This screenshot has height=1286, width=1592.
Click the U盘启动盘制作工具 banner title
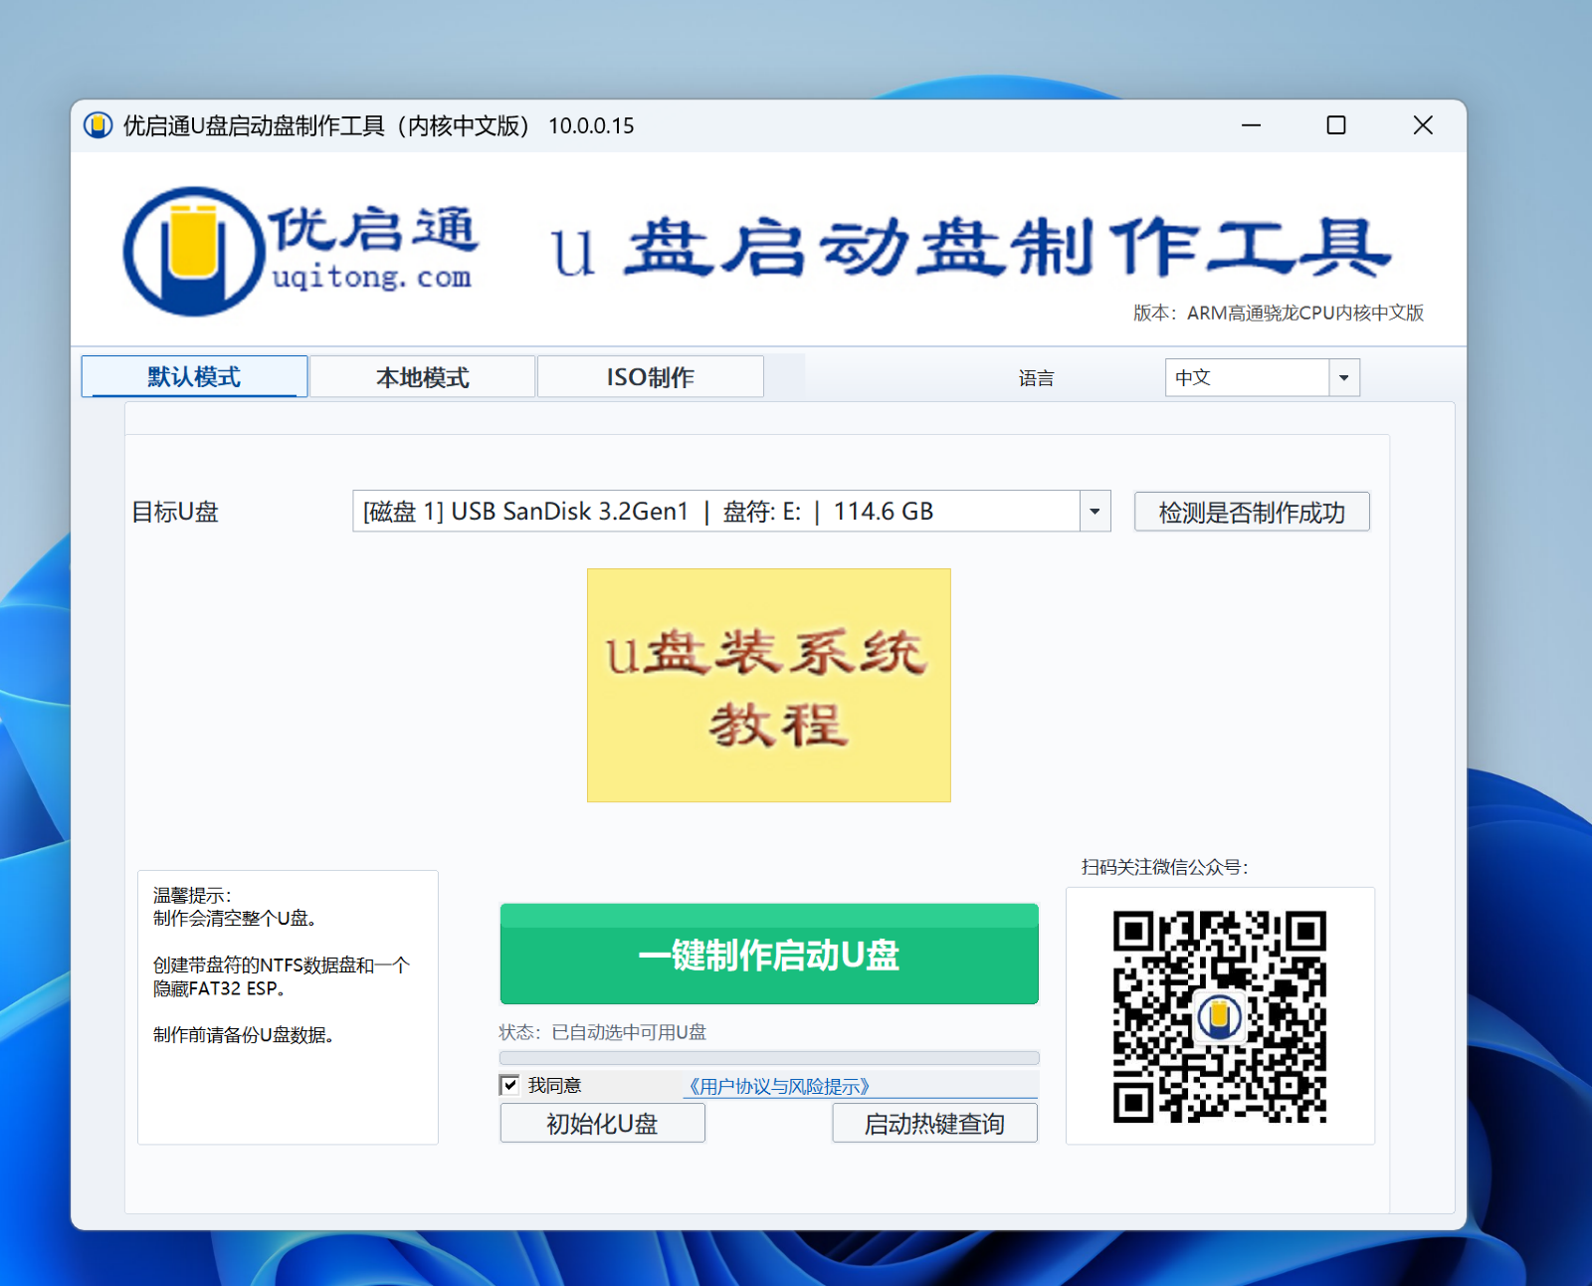tap(970, 249)
